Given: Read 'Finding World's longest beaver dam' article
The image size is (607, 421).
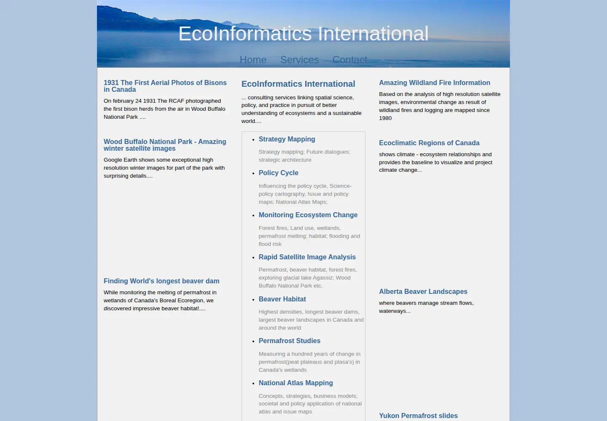Looking at the screenshot, I should [x=161, y=281].
